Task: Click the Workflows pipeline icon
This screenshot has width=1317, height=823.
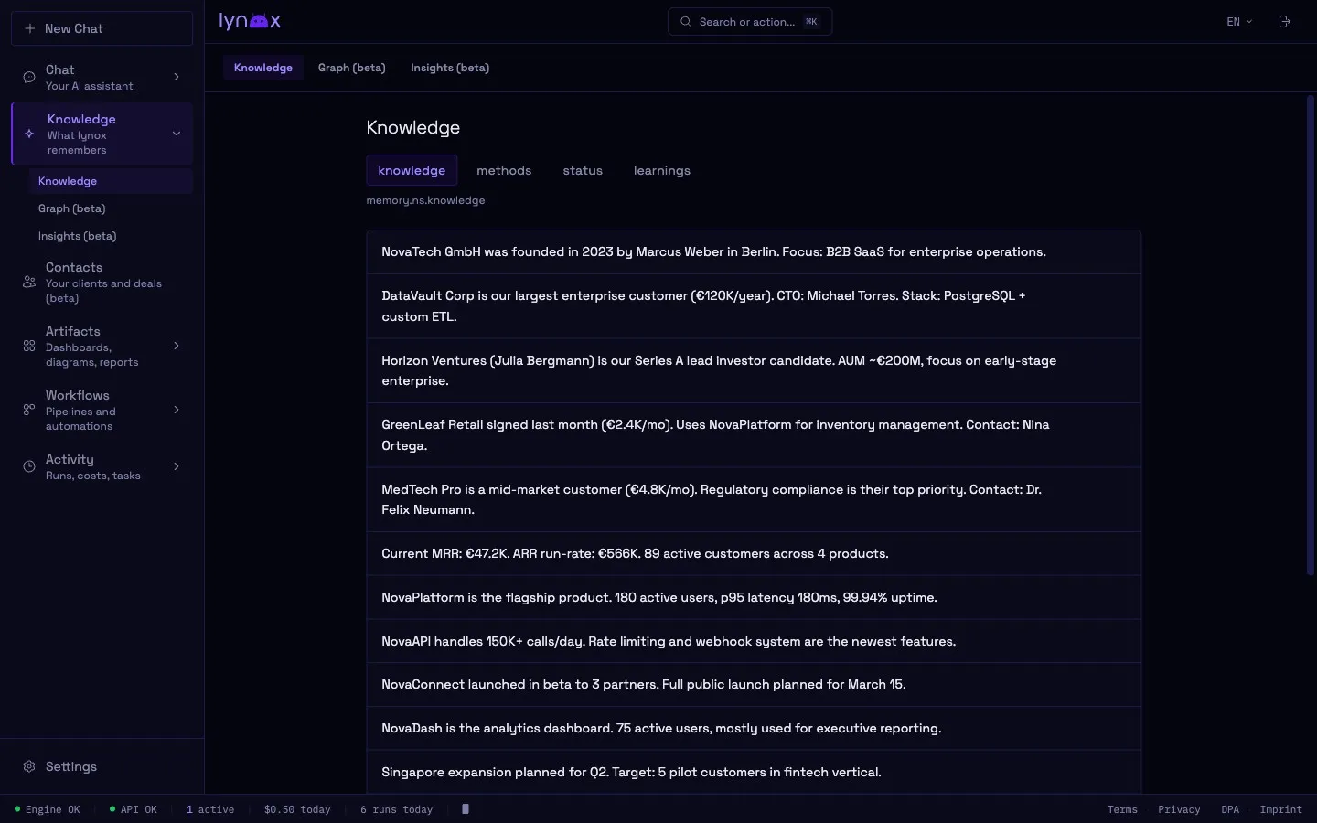Action: coord(29,410)
